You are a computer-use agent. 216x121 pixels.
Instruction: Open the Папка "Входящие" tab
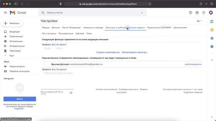click(x=72, y=28)
